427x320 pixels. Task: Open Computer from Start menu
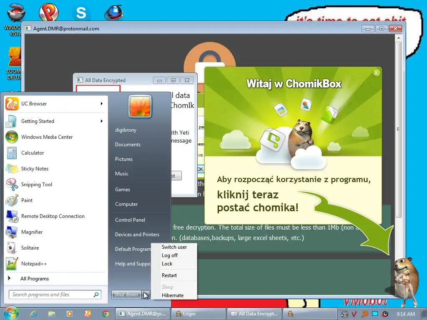point(126,204)
